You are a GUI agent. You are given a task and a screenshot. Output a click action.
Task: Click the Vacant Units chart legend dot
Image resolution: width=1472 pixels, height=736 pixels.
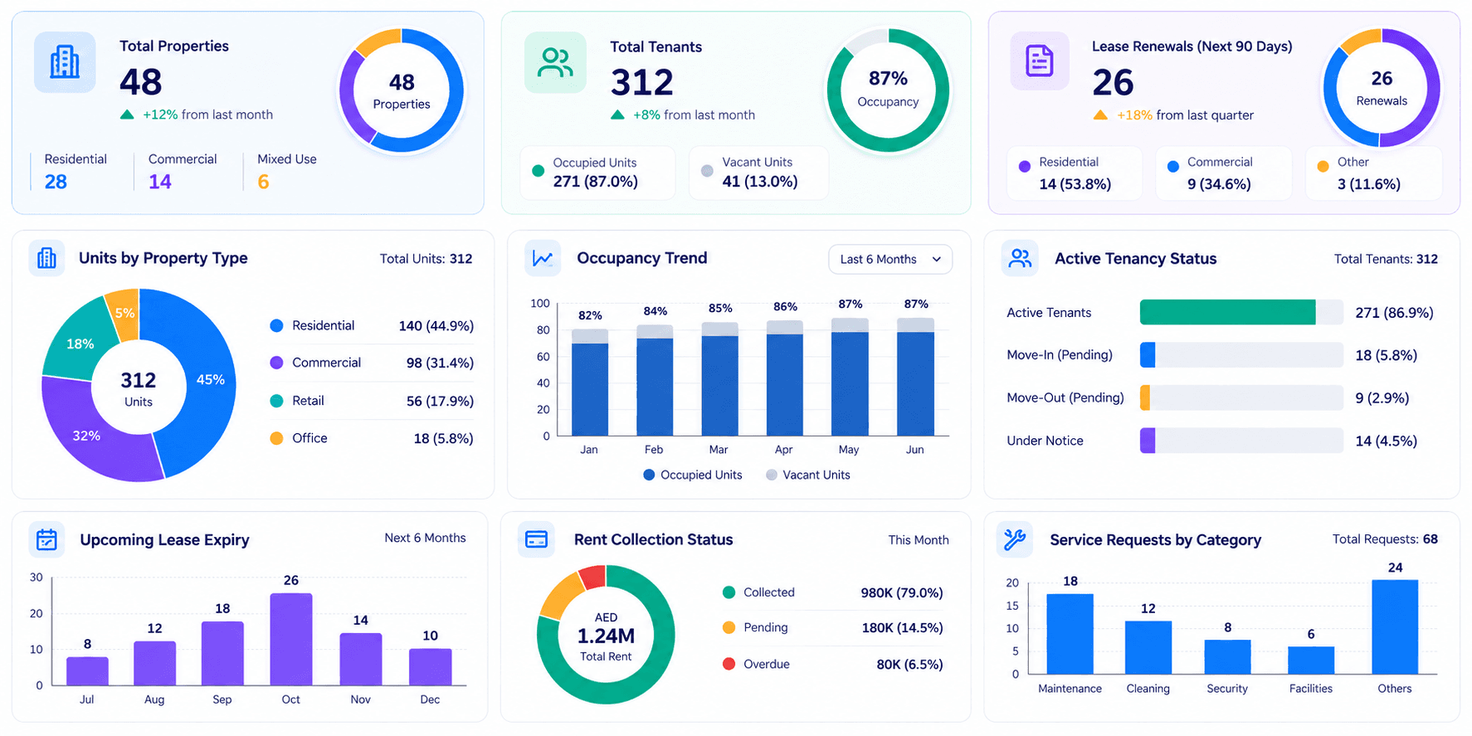pos(772,475)
